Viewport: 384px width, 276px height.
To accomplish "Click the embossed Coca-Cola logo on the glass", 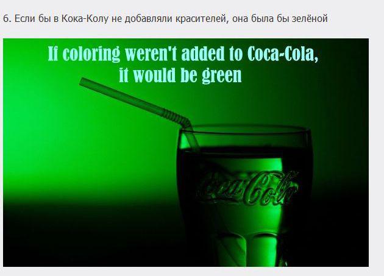I will pos(246,188).
